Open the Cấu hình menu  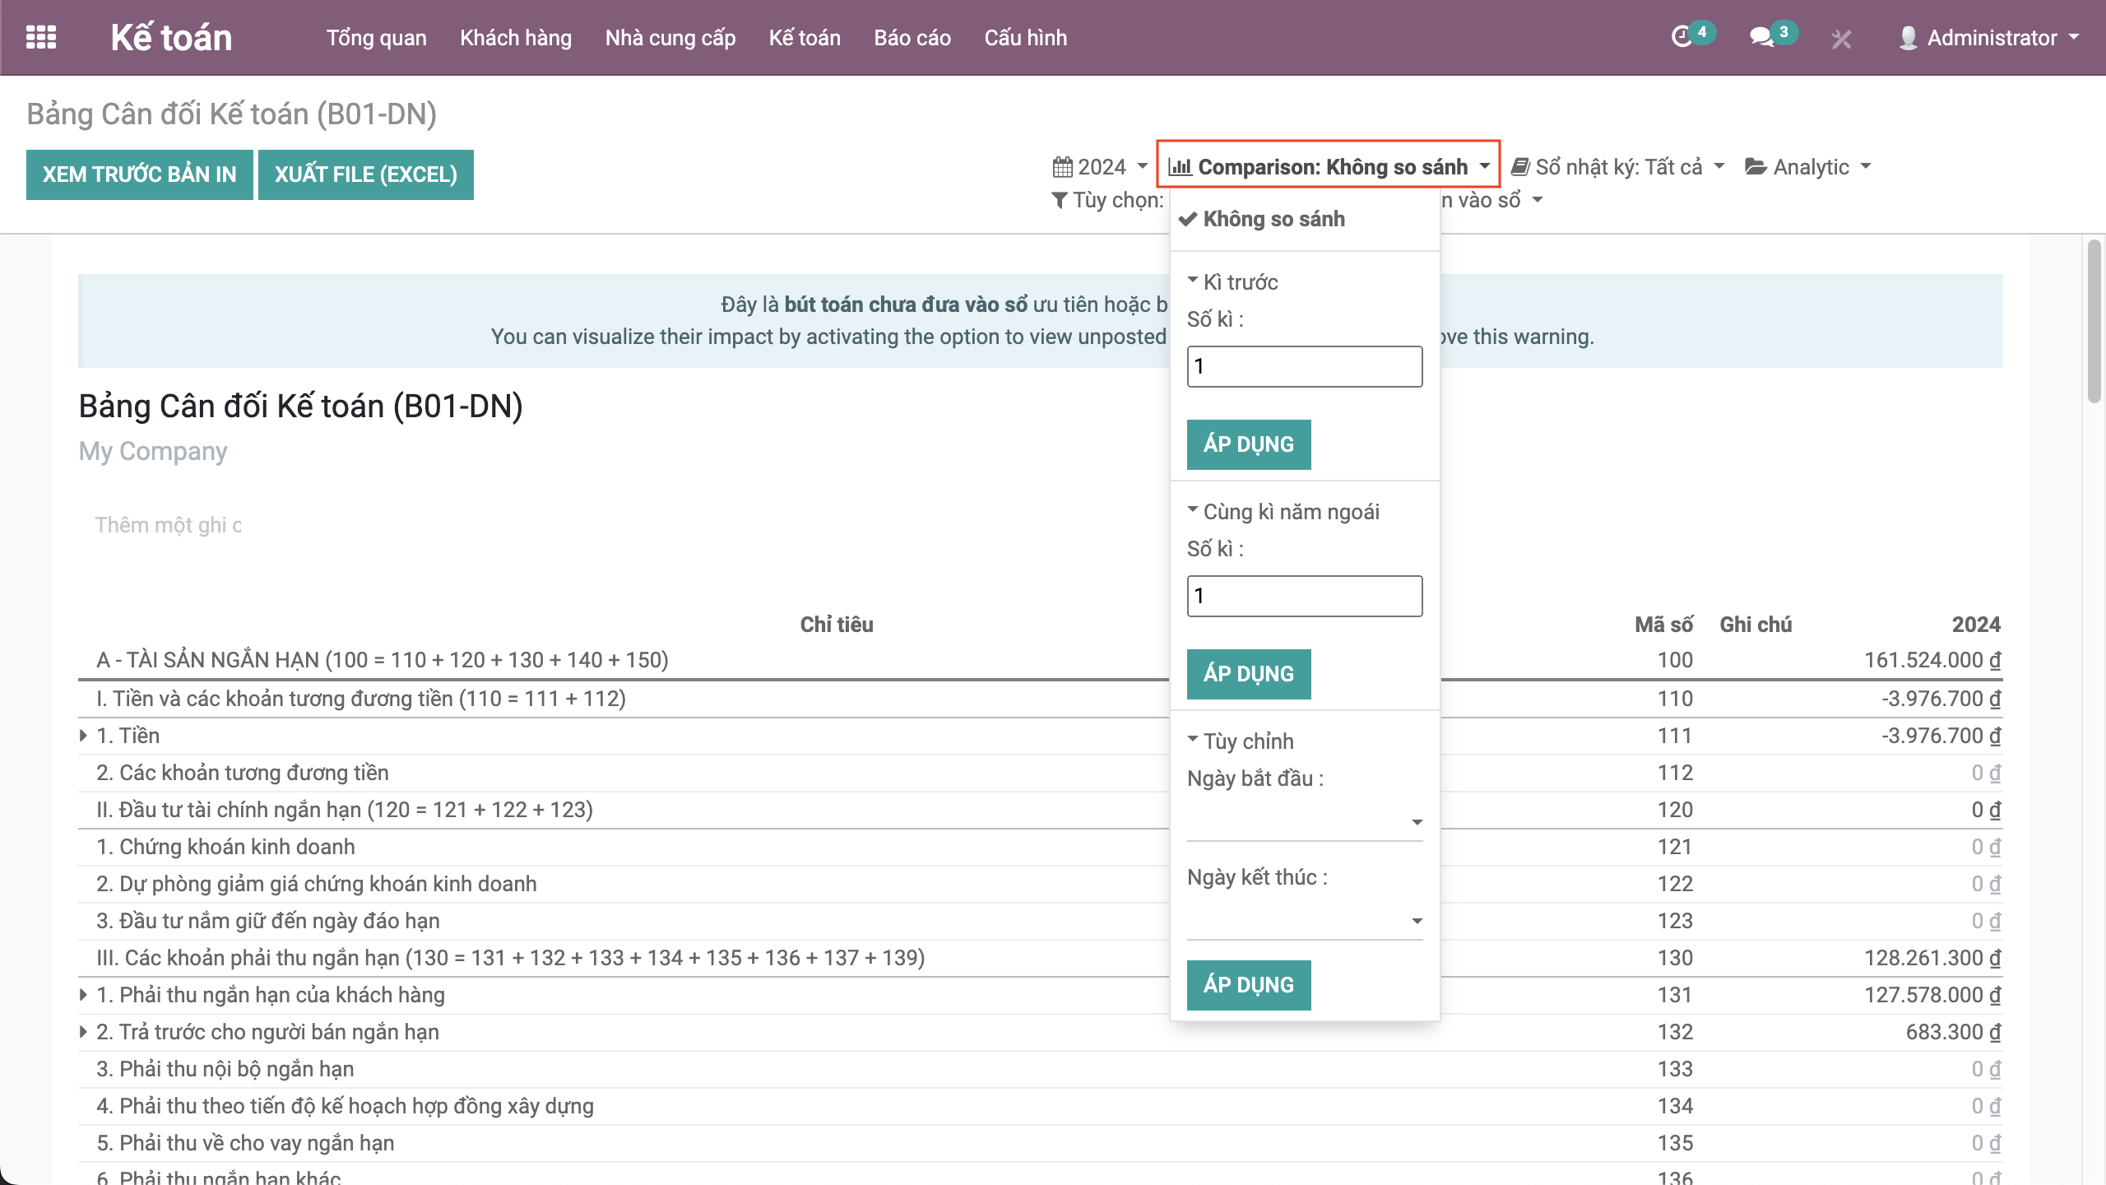coord(1025,38)
